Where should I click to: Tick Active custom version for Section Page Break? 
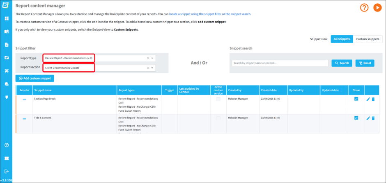218,99
